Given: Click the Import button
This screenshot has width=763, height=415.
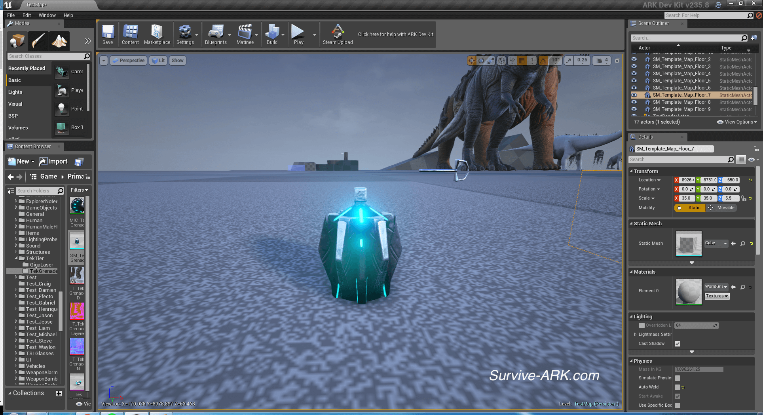Looking at the screenshot, I should coord(53,162).
